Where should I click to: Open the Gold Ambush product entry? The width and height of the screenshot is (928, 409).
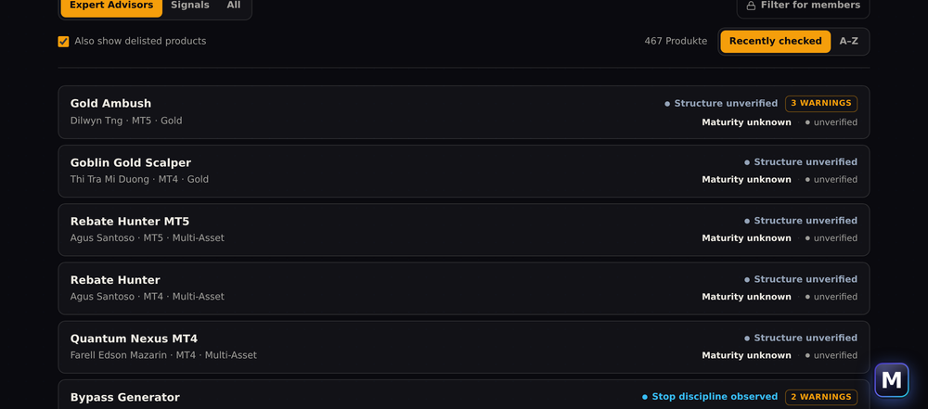coord(463,112)
